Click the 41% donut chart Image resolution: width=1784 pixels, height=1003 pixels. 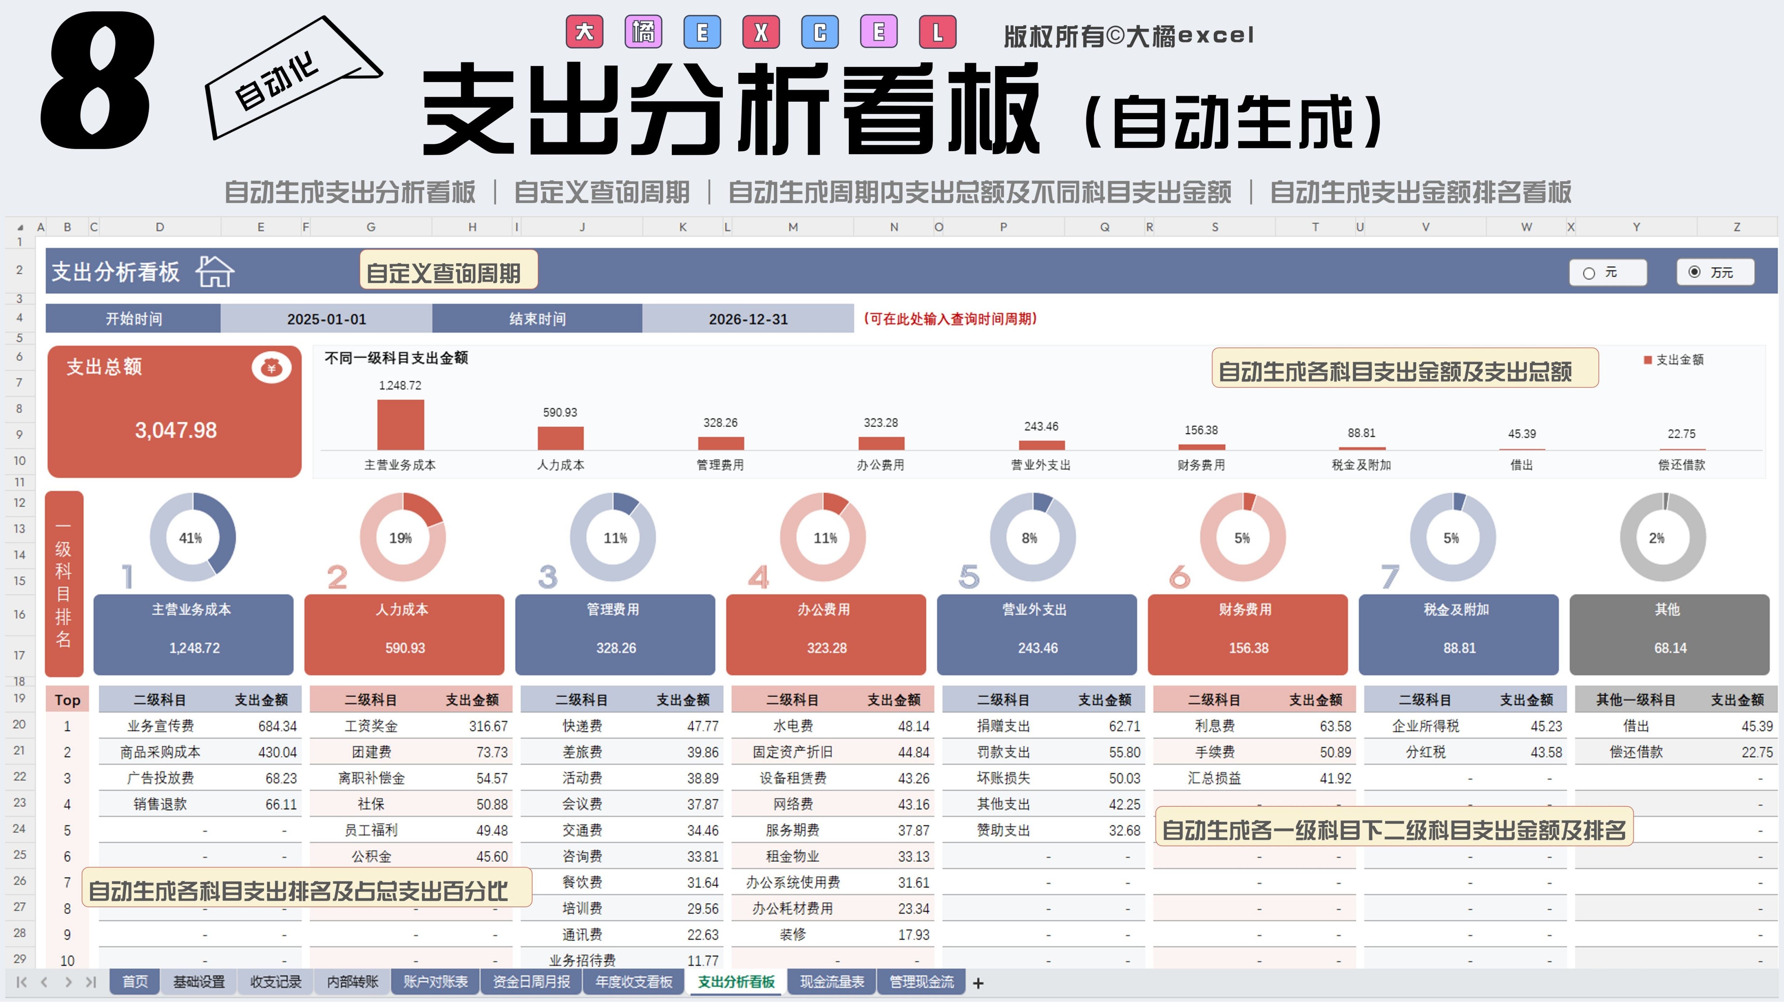click(x=192, y=538)
